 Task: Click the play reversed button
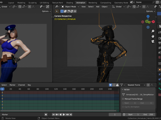click(x=60, y=115)
